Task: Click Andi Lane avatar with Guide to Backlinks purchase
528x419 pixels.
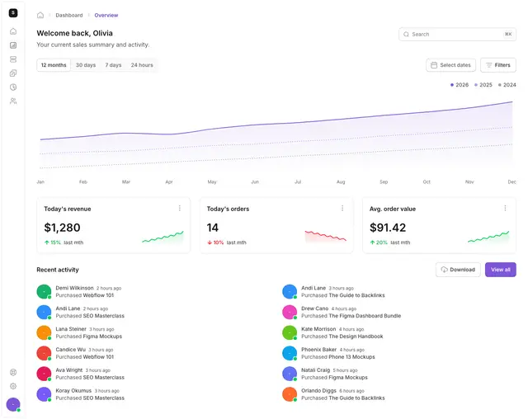Action: click(290, 291)
